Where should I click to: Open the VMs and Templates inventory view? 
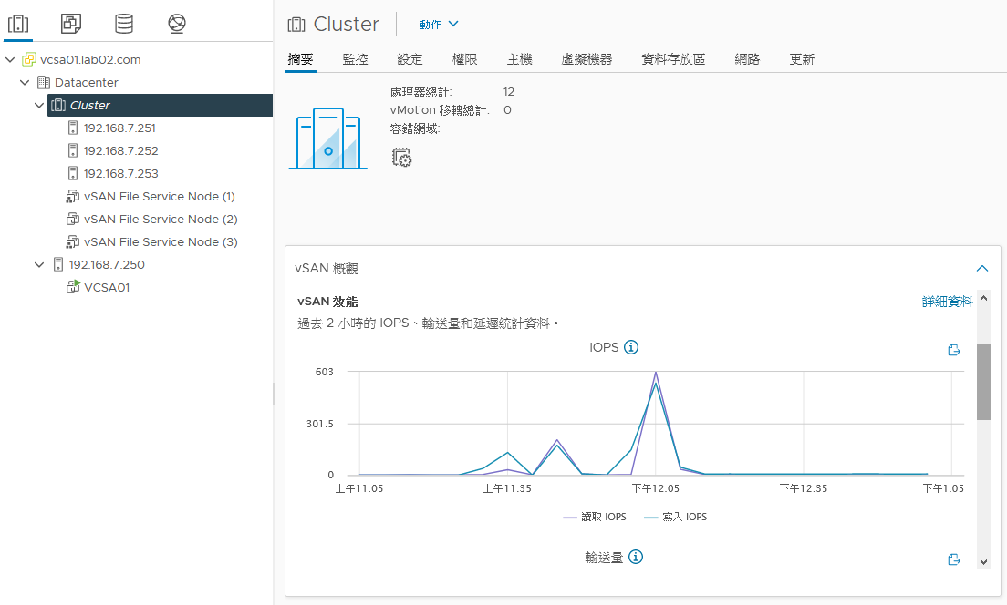[x=70, y=24]
